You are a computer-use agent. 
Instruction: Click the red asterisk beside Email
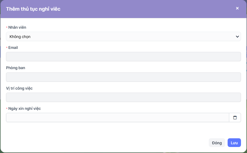tap(7, 48)
